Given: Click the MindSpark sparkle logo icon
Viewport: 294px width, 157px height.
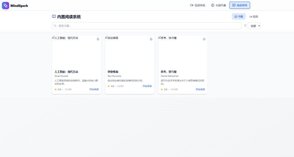Looking at the screenshot, I should point(6,6).
